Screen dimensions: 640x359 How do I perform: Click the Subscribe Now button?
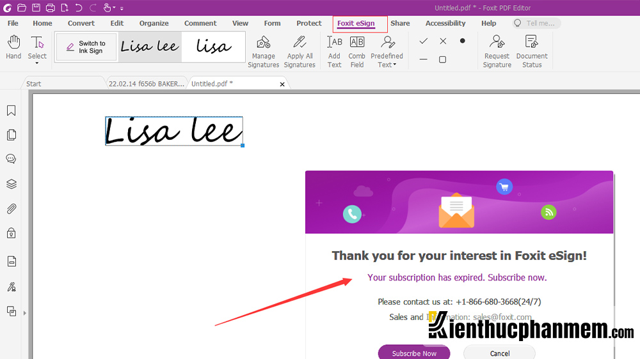[x=414, y=353]
